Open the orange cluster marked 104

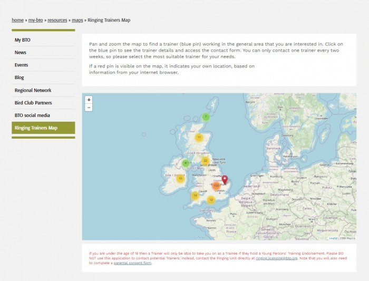pos(216,186)
